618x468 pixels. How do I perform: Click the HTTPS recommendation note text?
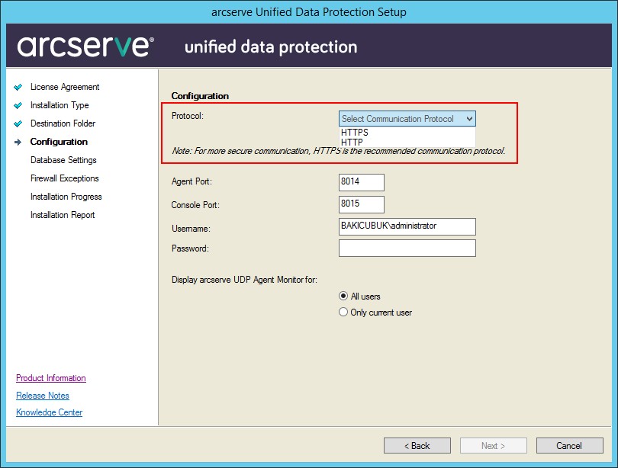pos(339,151)
